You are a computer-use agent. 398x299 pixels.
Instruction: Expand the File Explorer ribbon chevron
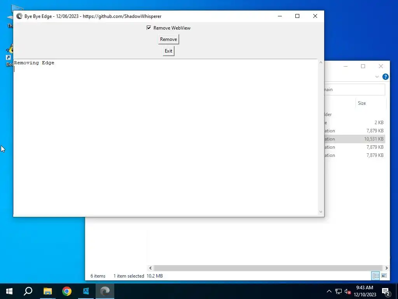[x=377, y=77]
